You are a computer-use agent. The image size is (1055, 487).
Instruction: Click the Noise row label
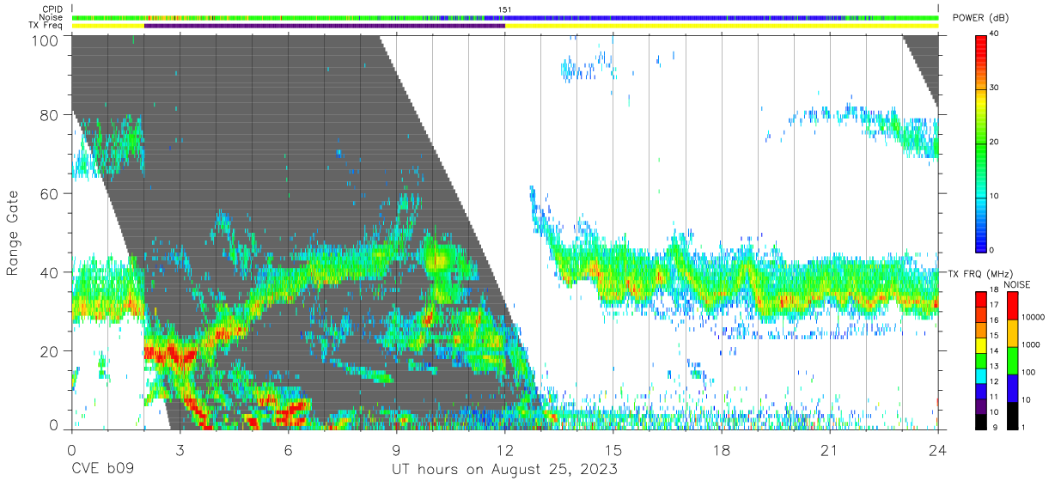click(52, 17)
